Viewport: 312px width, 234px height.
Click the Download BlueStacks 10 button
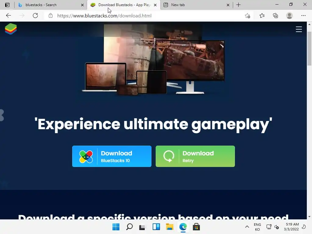pyautogui.click(x=112, y=156)
